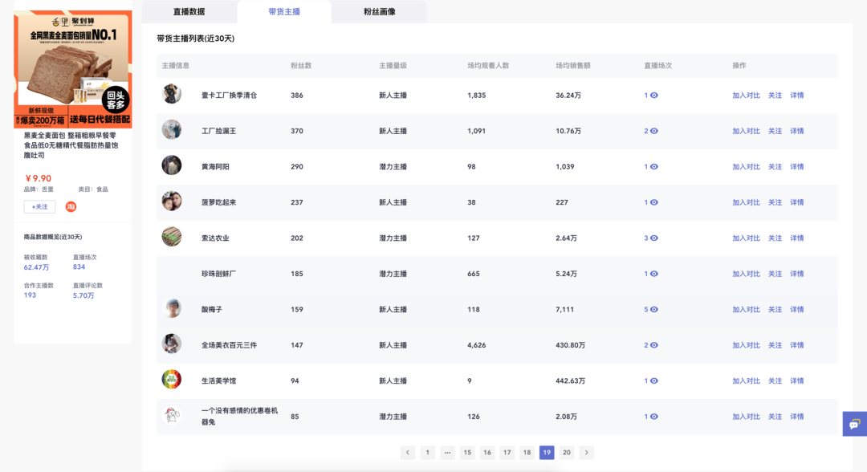Switch to the 直播数据 tab

tap(189, 11)
